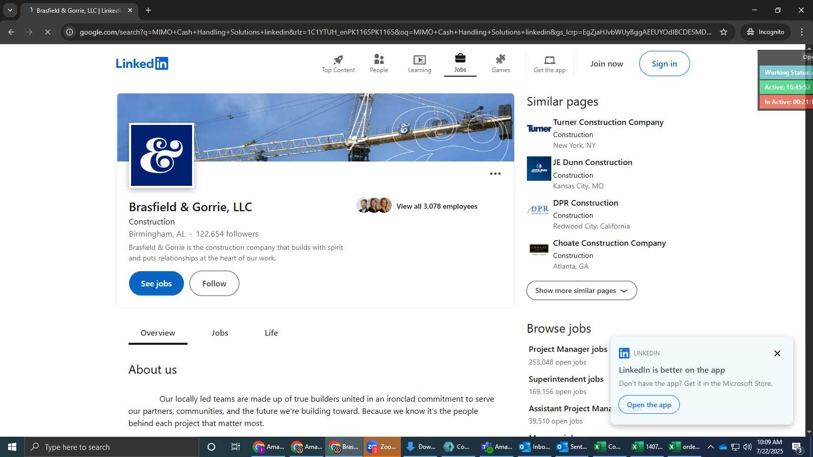Screen dimensions: 813x457
Task: Open Cortana circle icon in taskbar
Action: coord(211,447)
